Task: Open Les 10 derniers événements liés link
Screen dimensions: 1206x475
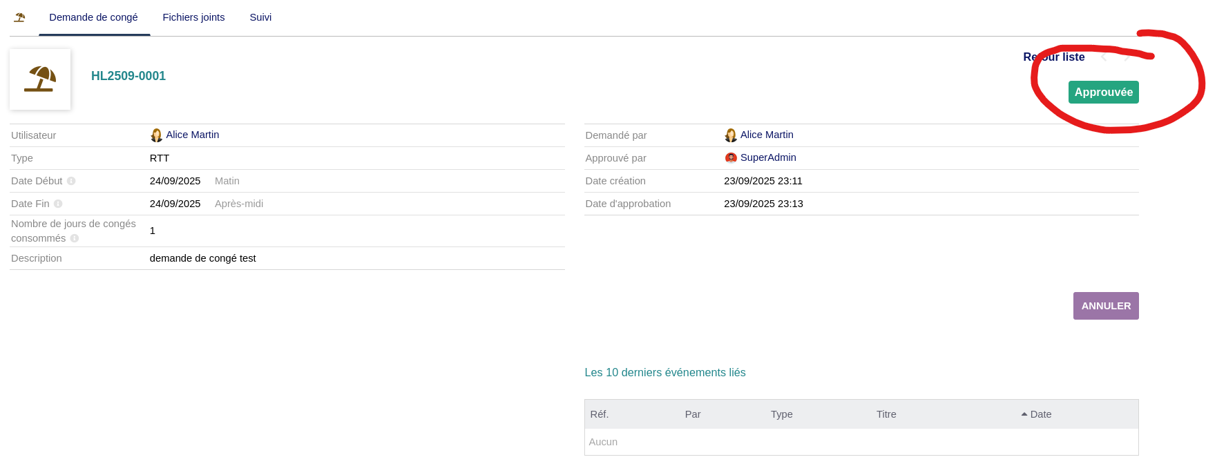Action: click(664, 373)
